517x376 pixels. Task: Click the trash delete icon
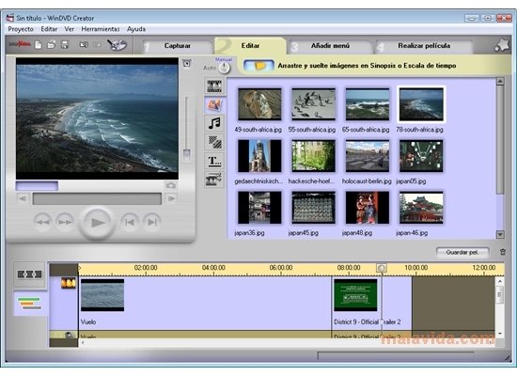[503, 252]
